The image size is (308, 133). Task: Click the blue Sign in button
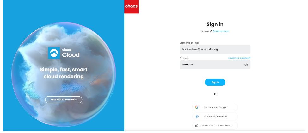click(215, 82)
